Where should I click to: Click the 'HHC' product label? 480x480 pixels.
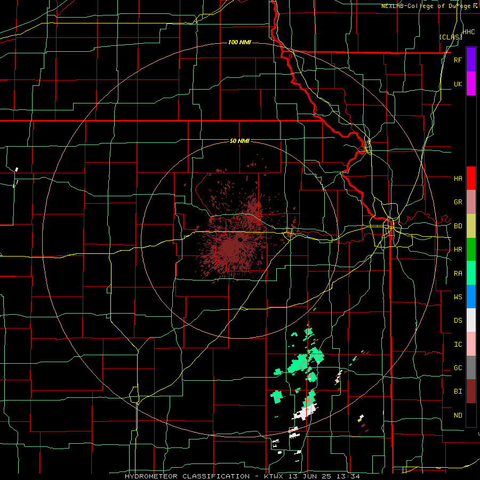pyautogui.click(x=468, y=32)
